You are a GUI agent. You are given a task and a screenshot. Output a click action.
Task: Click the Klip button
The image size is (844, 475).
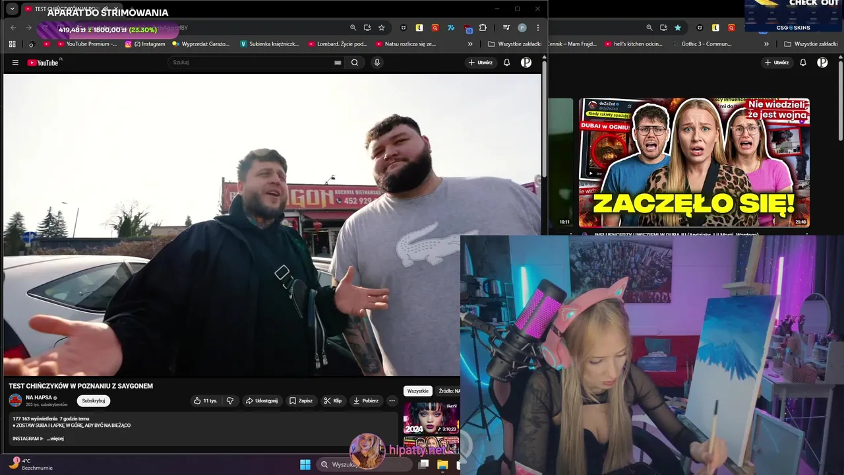(x=332, y=400)
